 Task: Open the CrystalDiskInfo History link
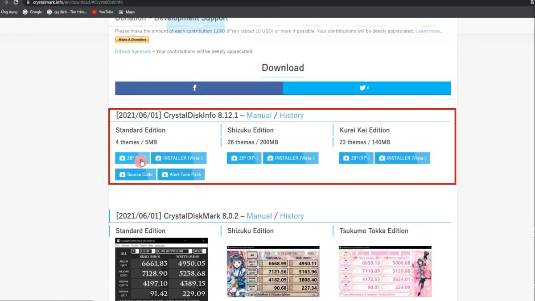(x=292, y=115)
